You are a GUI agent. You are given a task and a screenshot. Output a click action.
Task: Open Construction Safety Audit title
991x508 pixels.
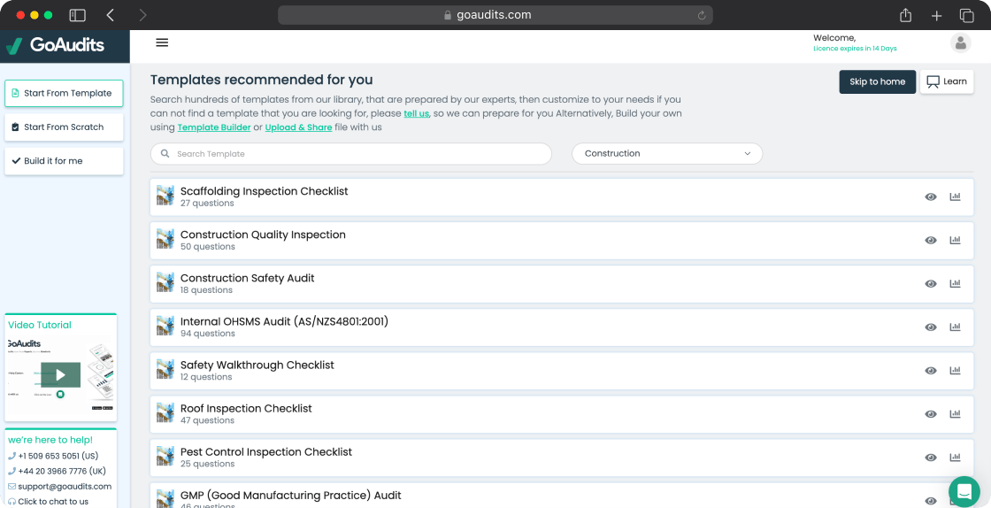tap(247, 278)
